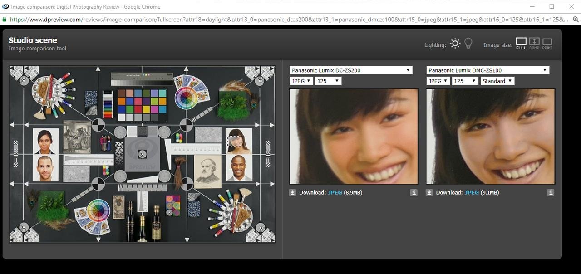Viewport: 581px width, 274px height.
Task: Activate the highlighted FULL size toggle
Action: click(x=521, y=43)
